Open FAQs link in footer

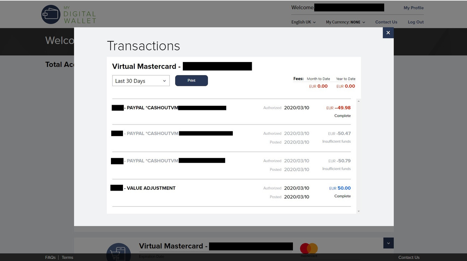click(50, 257)
